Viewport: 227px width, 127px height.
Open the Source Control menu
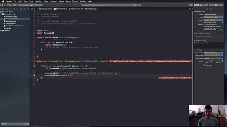[x=72, y=1]
